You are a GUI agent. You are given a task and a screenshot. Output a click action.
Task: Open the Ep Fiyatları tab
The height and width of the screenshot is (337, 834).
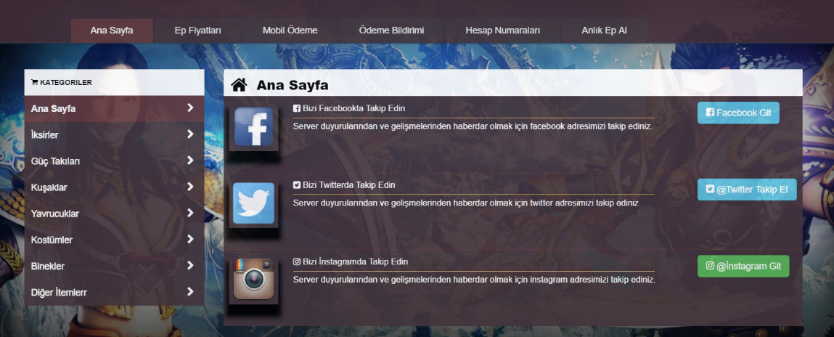(198, 31)
